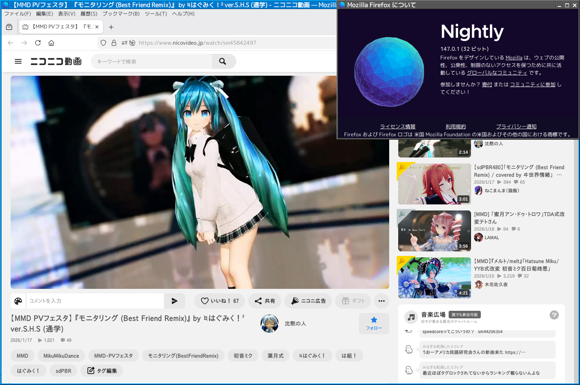Click the search magnifier button
The image size is (580, 385).
click(223, 61)
